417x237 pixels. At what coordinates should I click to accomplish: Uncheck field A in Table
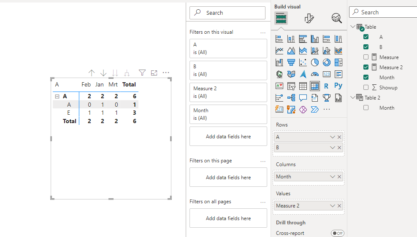click(x=366, y=37)
